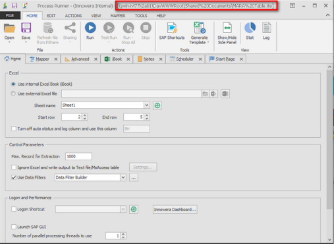Viewport: 334px width, 244px height.
Task: Open the FILE menu
Action: coord(10,16)
